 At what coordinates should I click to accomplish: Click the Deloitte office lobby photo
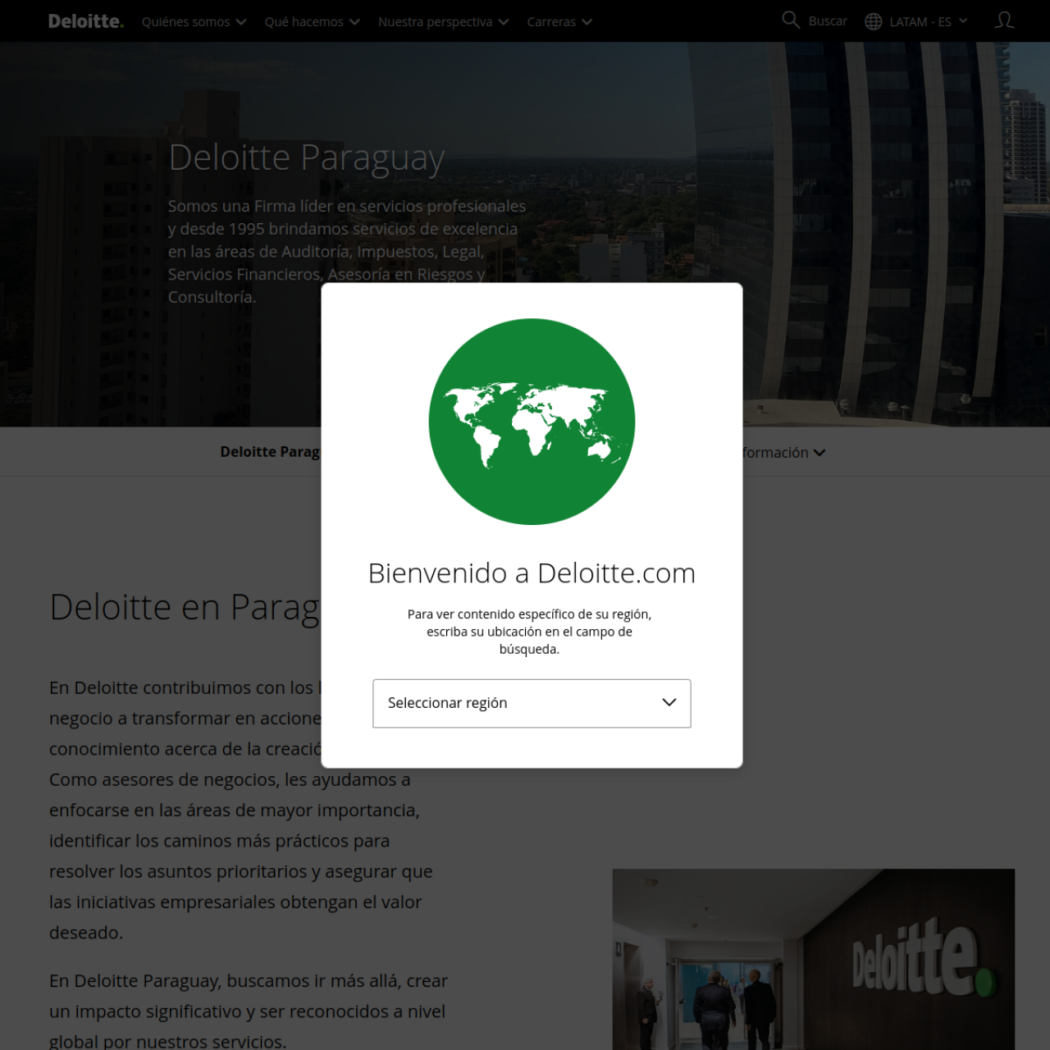coord(813,959)
